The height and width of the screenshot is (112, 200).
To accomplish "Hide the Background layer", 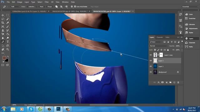I will tap(151, 72).
